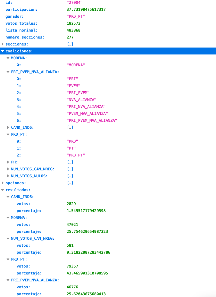Click the "PRI_NVA_ALIANZA" string value
This screenshot has height=297, width=216.
coord(86,107)
